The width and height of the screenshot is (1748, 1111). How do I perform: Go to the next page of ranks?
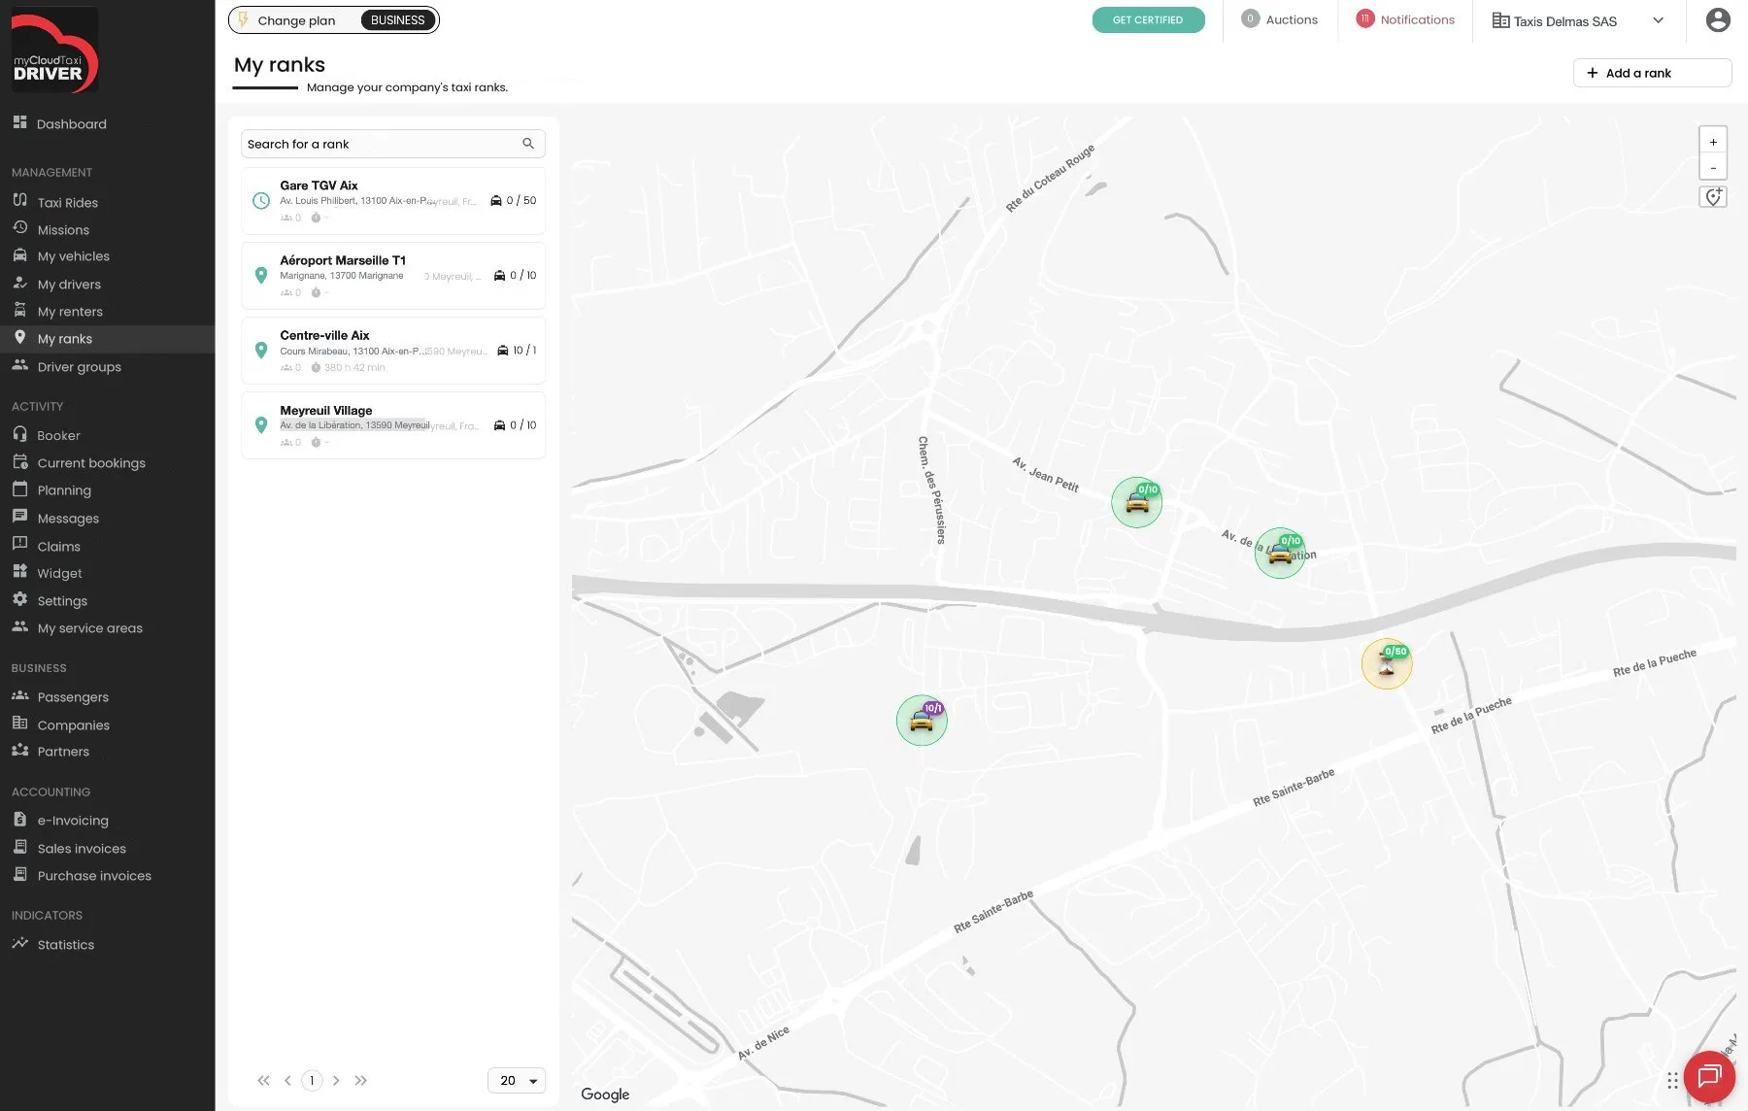point(336,1080)
